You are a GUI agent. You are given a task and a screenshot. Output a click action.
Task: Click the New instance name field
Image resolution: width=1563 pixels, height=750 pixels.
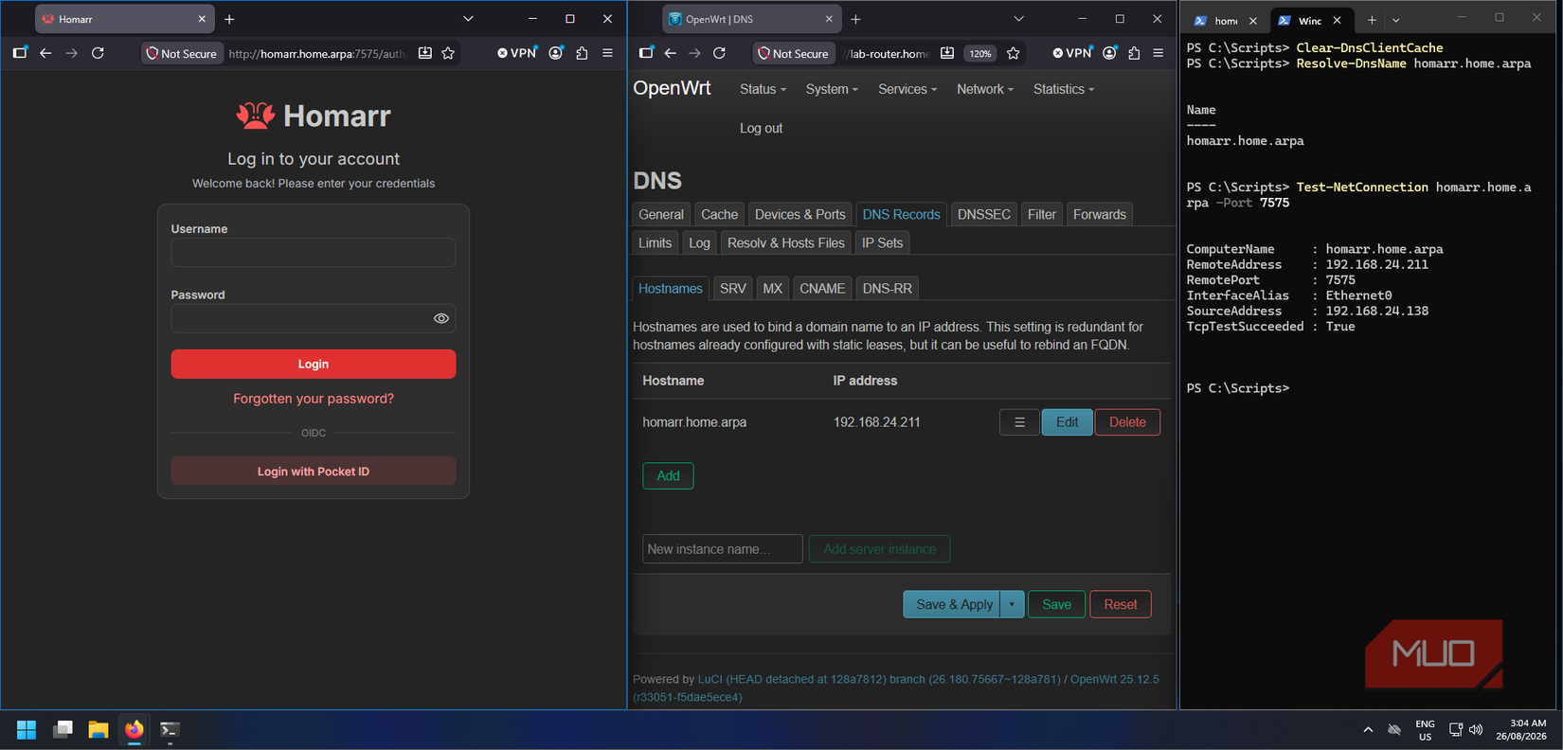722,549
